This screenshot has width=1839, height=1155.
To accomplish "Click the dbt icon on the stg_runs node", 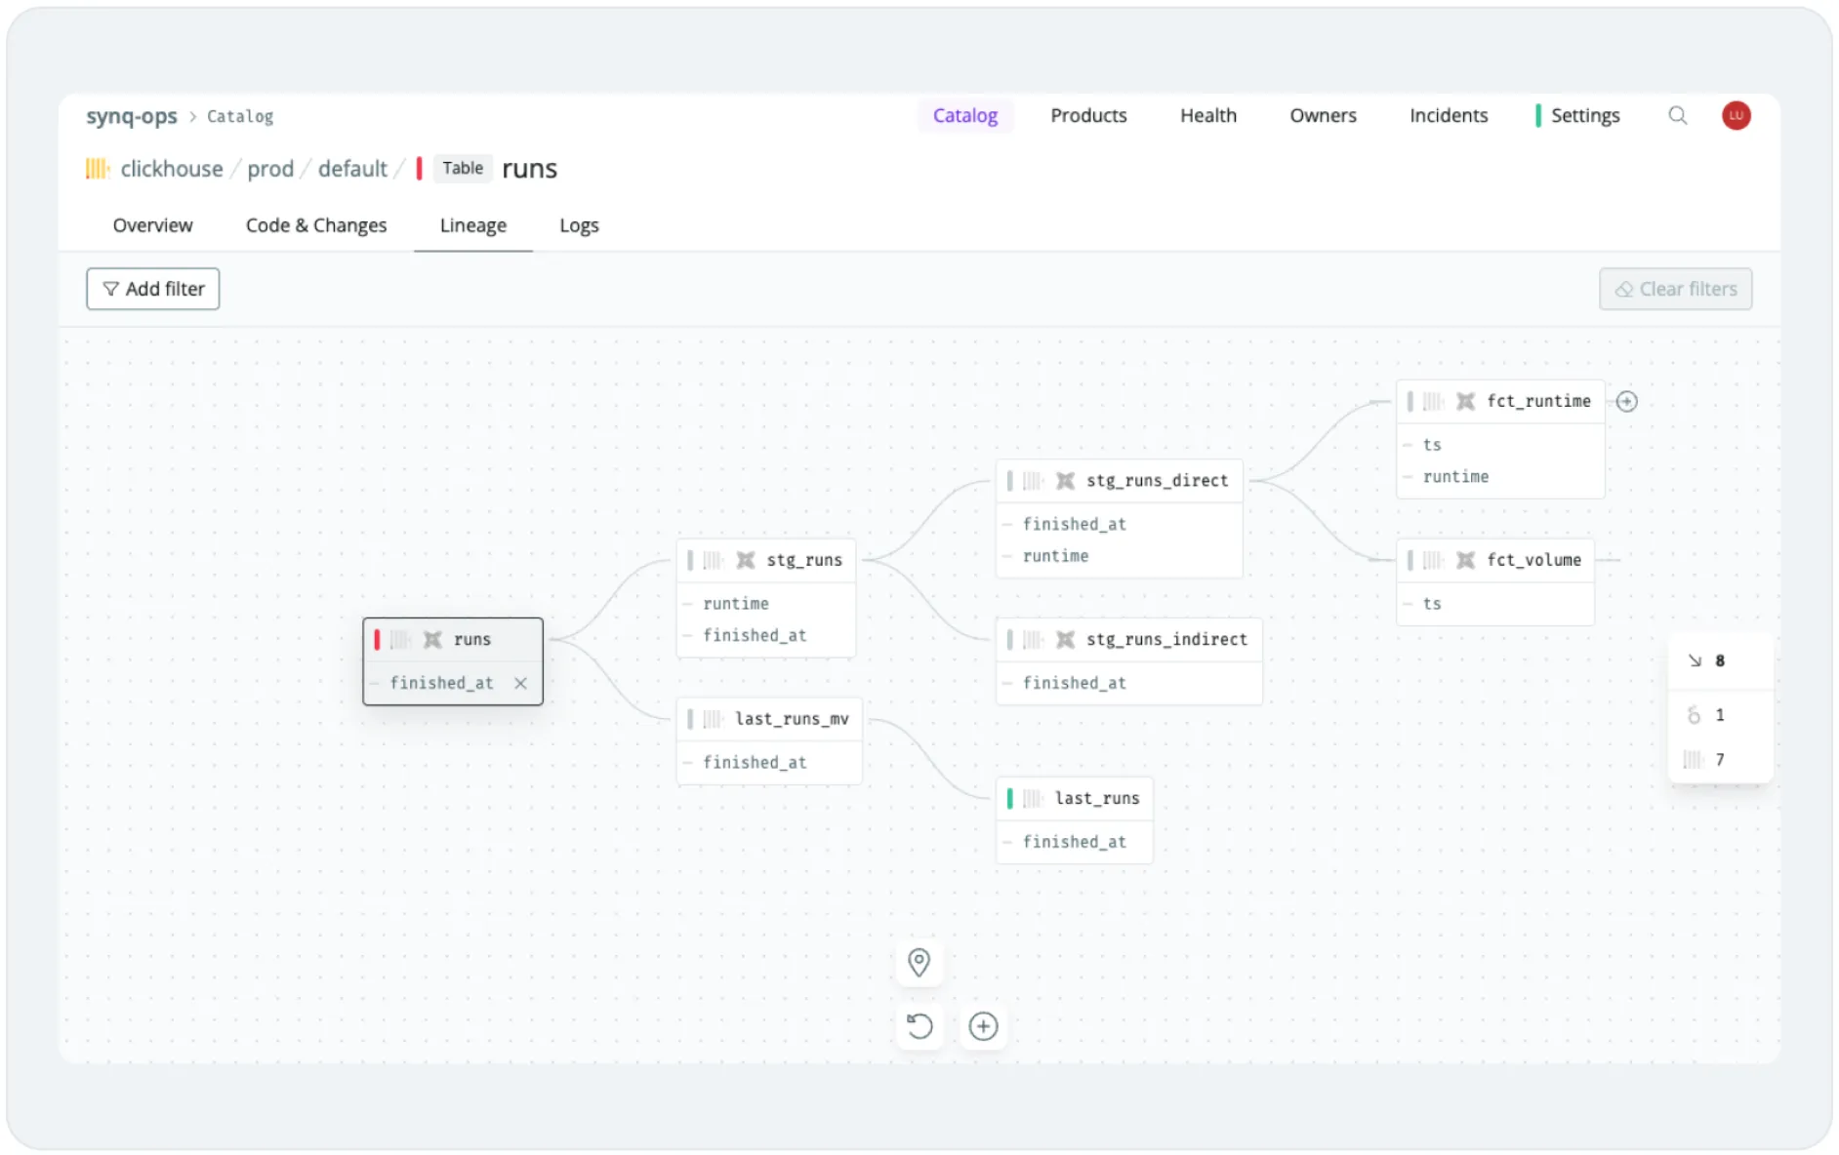I will click(x=748, y=559).
